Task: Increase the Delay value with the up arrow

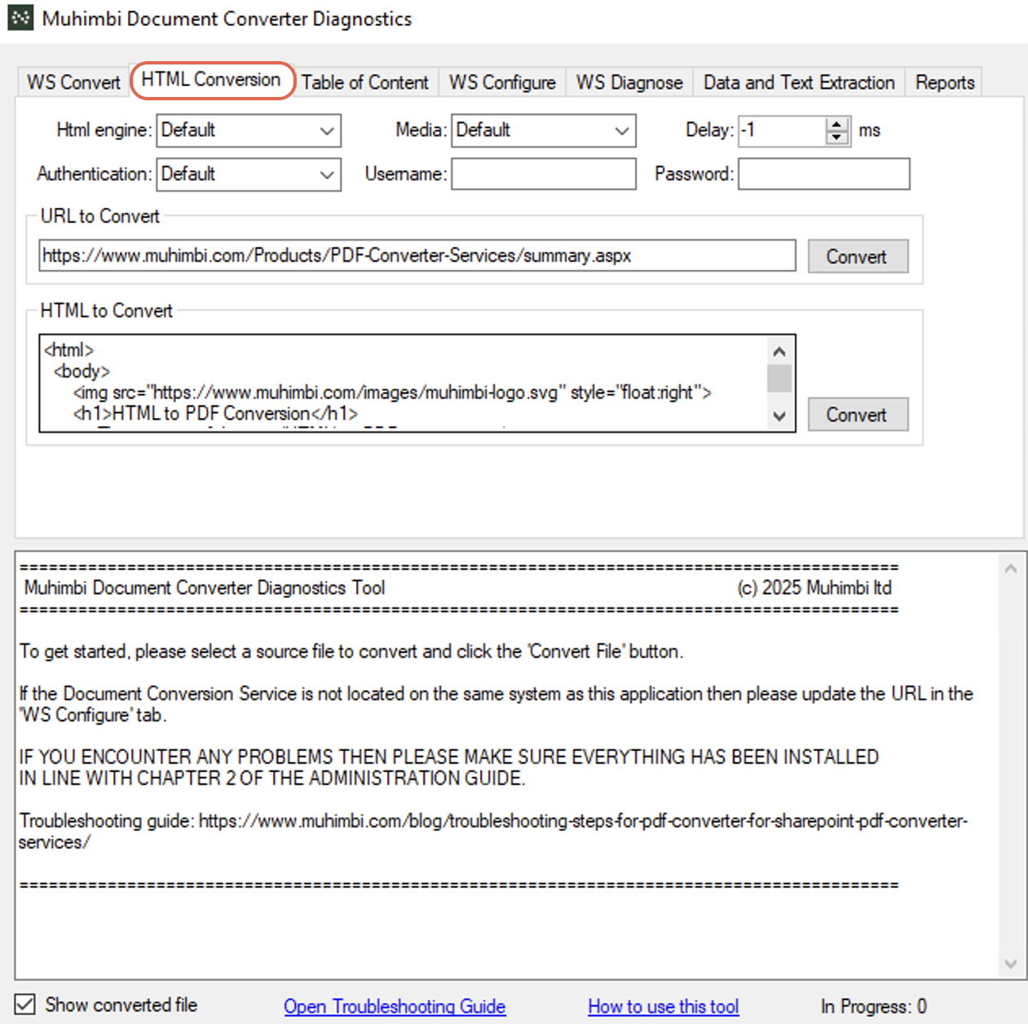Action: point(836,124)
